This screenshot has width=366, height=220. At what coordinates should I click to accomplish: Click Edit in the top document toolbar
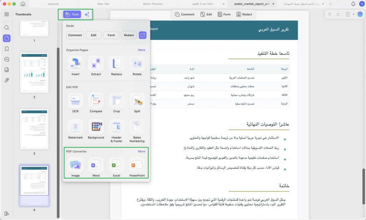(x=206, y=15)
